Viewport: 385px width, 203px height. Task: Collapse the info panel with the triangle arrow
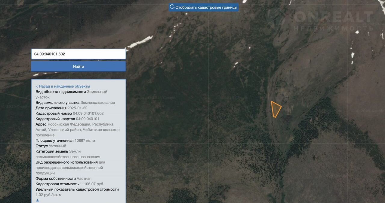pos(38,200)
